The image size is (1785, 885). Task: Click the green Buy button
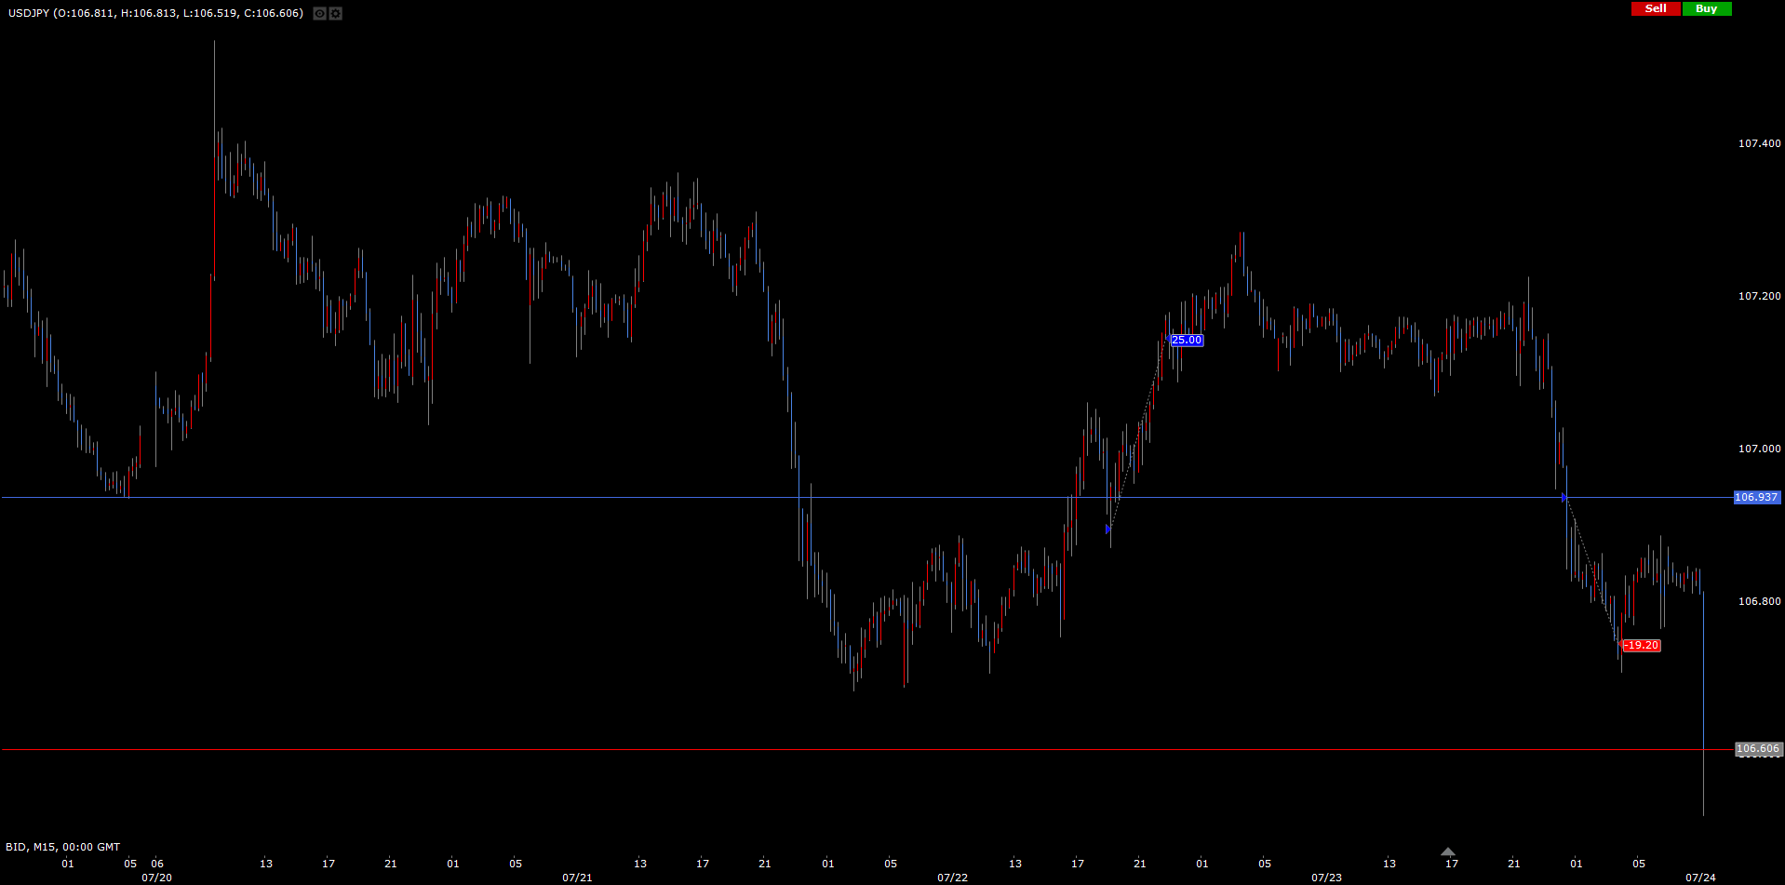(1707, 8)
